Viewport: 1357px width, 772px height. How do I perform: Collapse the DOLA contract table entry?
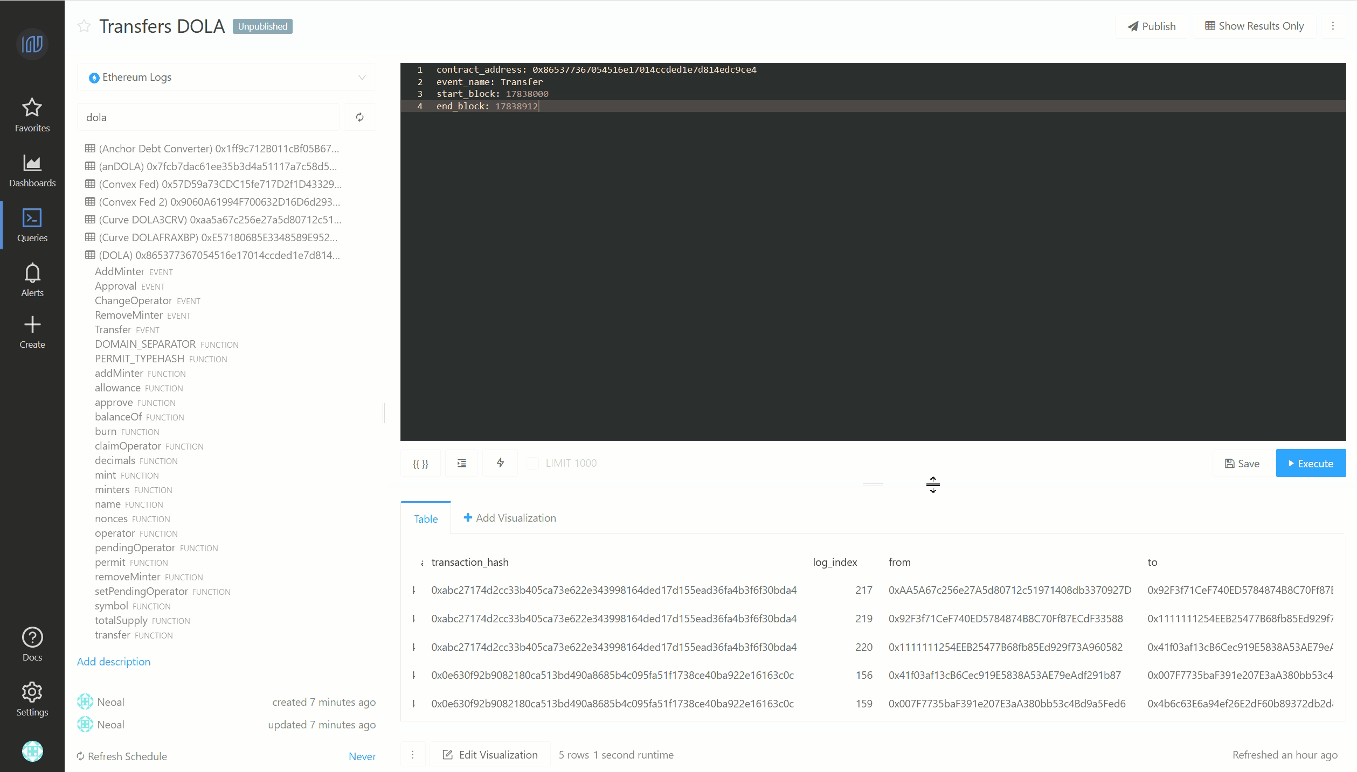[x=219, y=255]
